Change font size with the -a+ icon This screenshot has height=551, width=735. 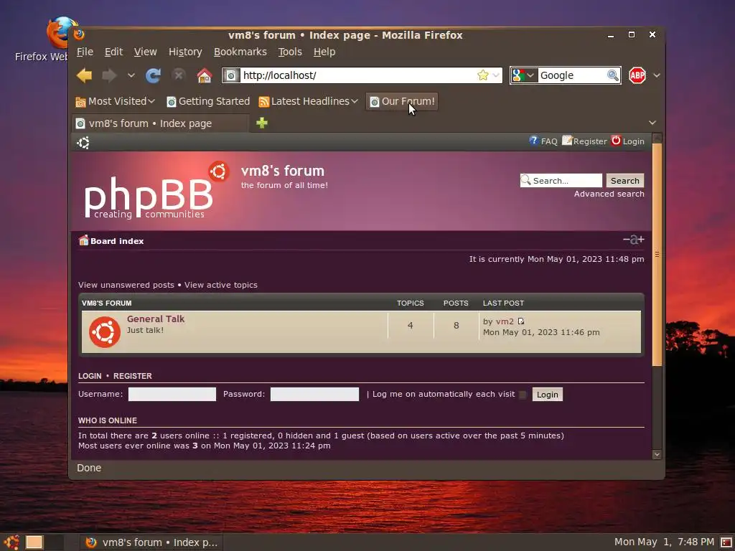(x=633, y=240)
